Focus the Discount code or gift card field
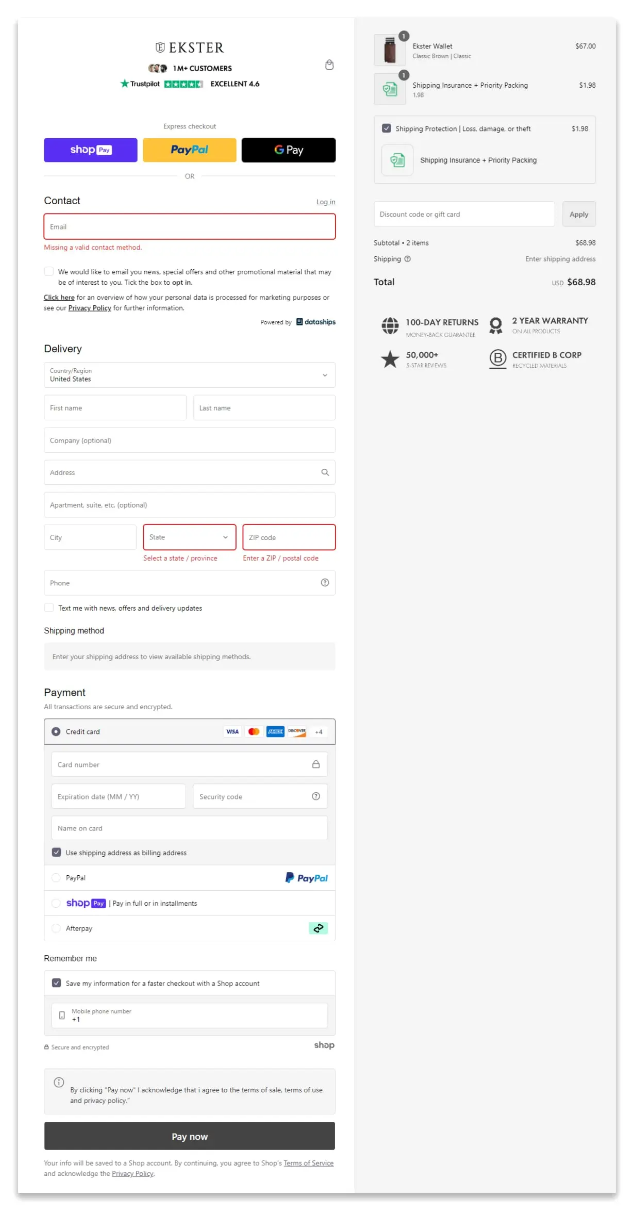Image resolution: width=634 pixels, height=1211 pixels. click(464, 214)
